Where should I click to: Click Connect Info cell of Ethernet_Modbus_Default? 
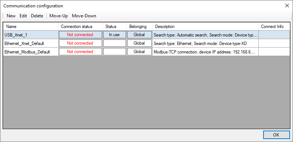(274, 52)
